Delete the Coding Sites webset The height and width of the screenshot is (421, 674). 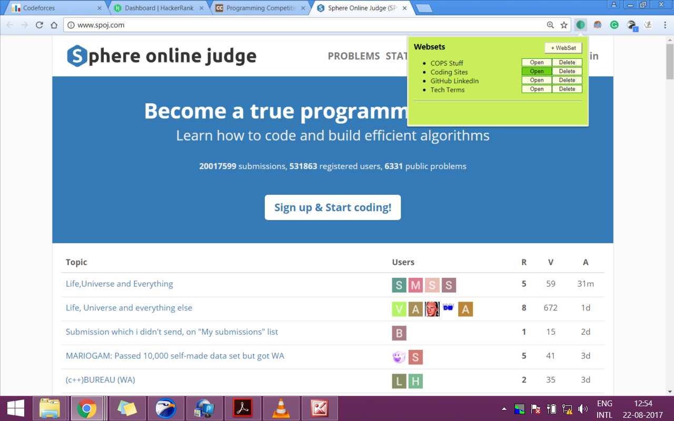pyautogui.click(x=567, y=72)
